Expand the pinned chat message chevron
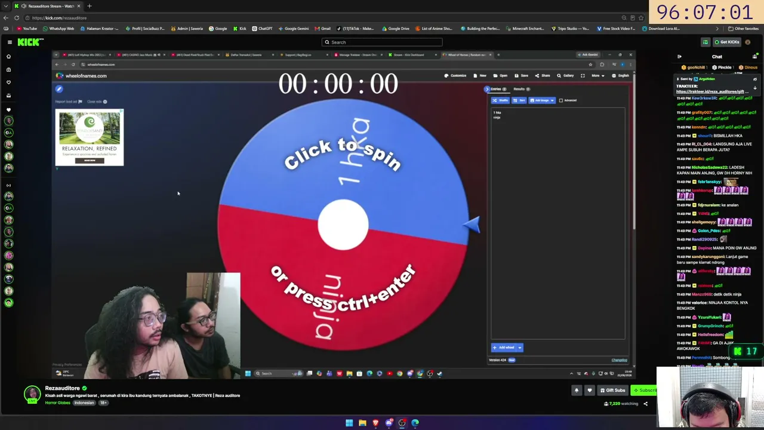764x430 pixels. click(x=754, y=88)
